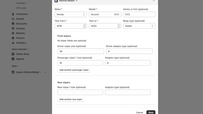Open the Body type dropdown showing Sedan
Screen dimensions: 203x114
coord(139,26)
